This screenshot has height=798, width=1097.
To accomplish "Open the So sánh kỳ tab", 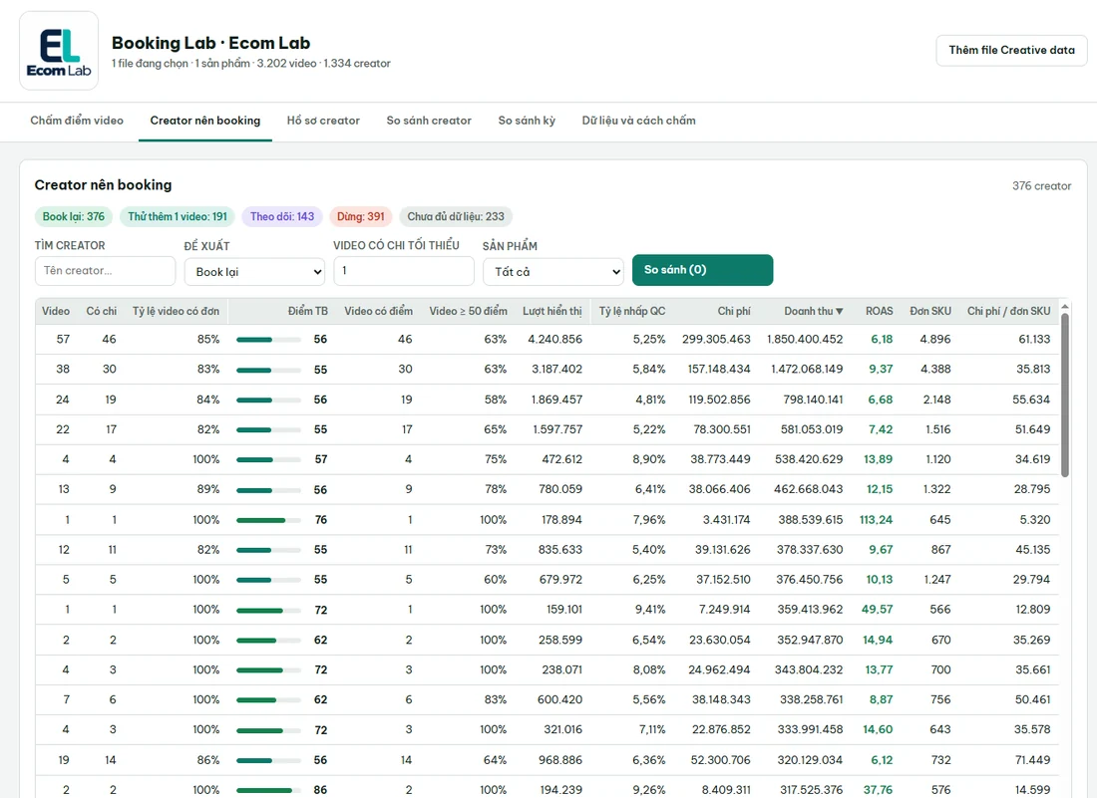I will (x=527, y=121).
